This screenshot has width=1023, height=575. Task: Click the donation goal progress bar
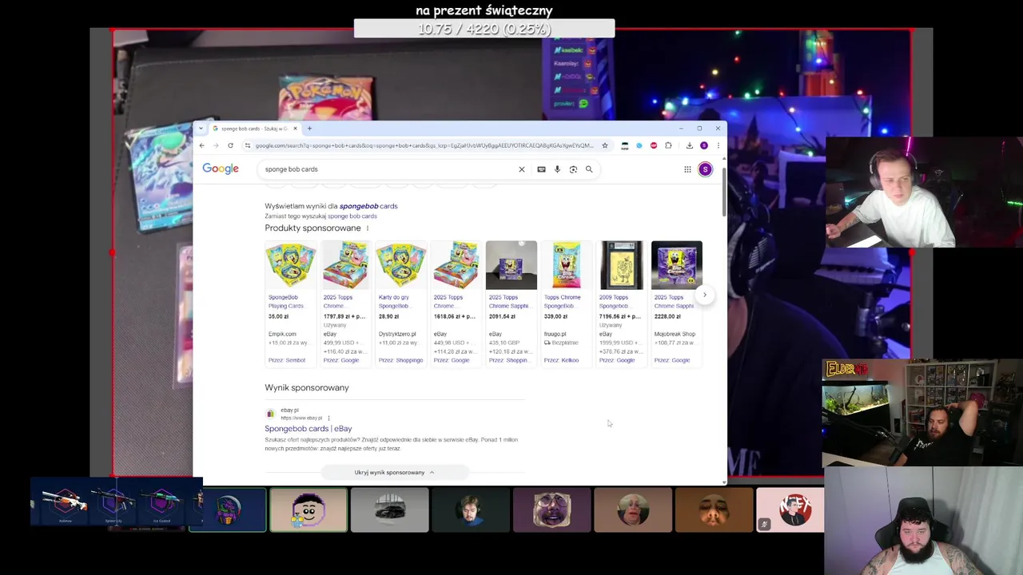(484, 30)
